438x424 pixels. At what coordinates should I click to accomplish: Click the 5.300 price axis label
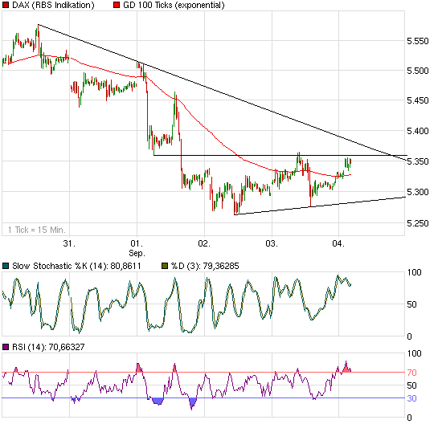tap(418, 192)
